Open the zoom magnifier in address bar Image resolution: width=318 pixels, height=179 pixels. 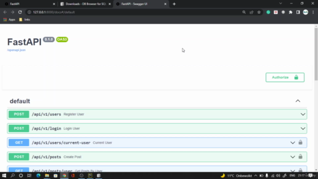point(244,12)
